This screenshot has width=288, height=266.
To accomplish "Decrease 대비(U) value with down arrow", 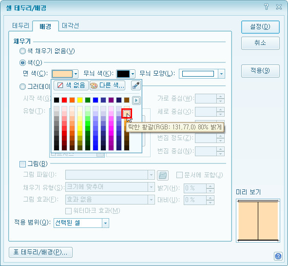I will pyautogui.click(x=210, y=203).
